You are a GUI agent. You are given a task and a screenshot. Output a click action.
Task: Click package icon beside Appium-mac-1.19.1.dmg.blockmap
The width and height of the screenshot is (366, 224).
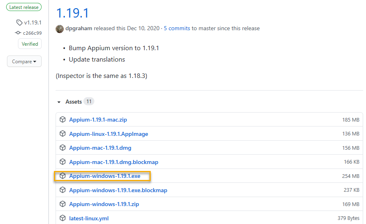pos(62,162)
